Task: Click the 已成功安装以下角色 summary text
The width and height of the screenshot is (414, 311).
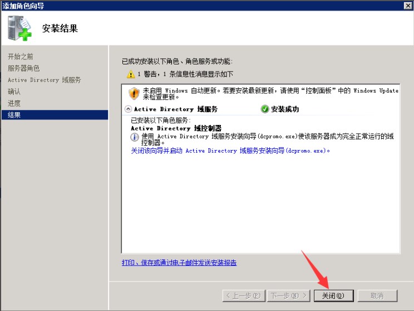Action: (177, 62)
